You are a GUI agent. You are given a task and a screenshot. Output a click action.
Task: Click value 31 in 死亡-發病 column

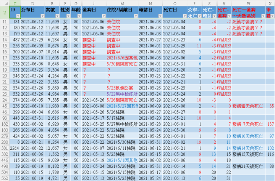(x=224, y=178)
